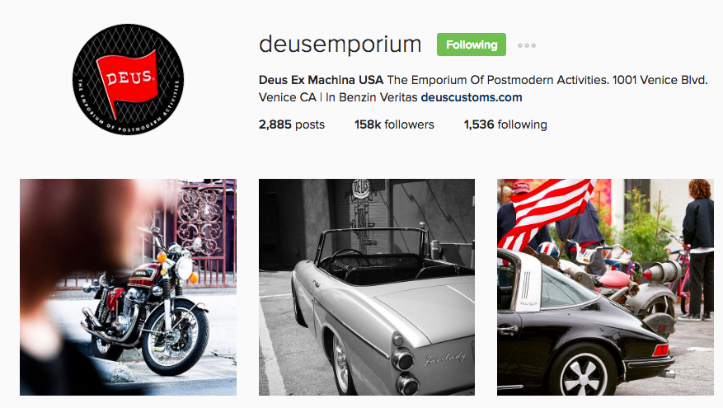Show the 1,536 following list
This screenshot has height=408, width=723.
point(505,124)
